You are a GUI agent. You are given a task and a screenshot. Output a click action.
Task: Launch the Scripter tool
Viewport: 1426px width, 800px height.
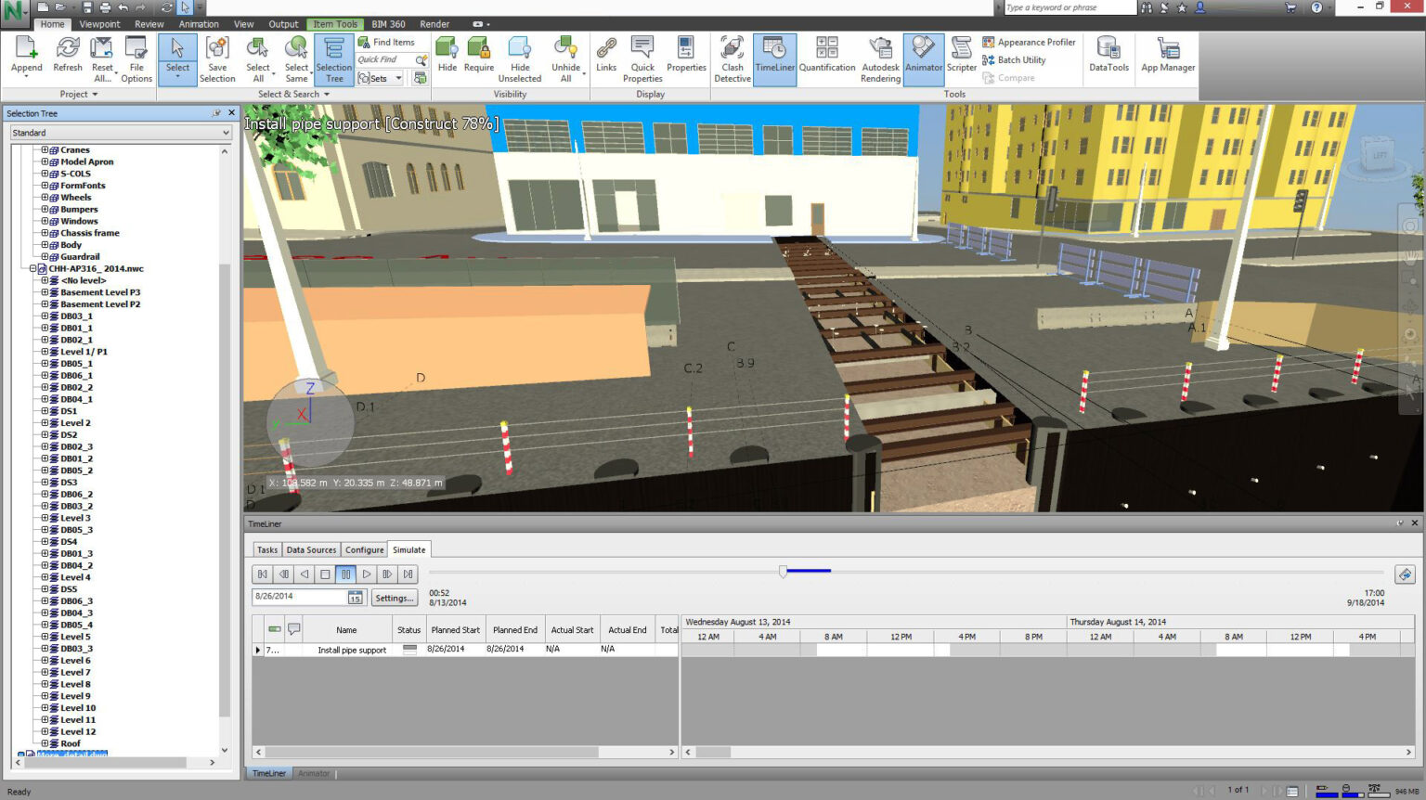961,58
